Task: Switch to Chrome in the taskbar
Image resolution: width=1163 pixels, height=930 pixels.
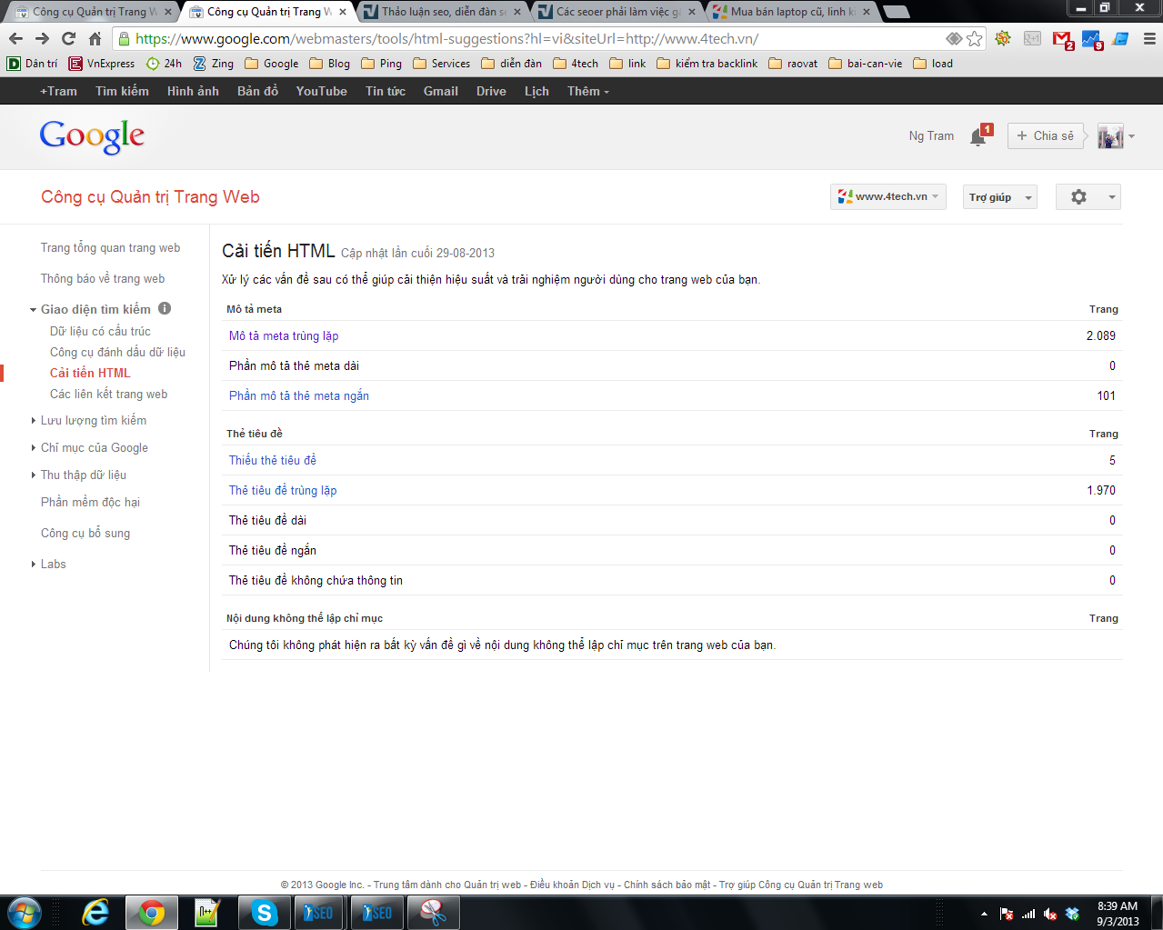Action: (151, 913)
